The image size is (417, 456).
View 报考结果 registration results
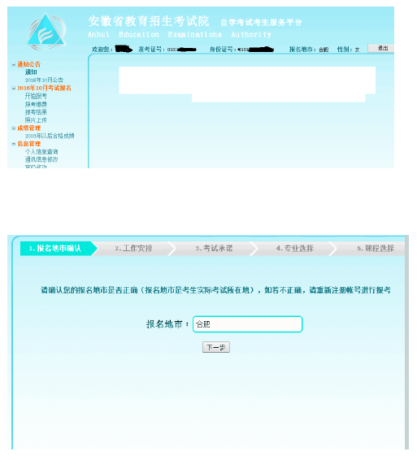click(x=36, y=112)
